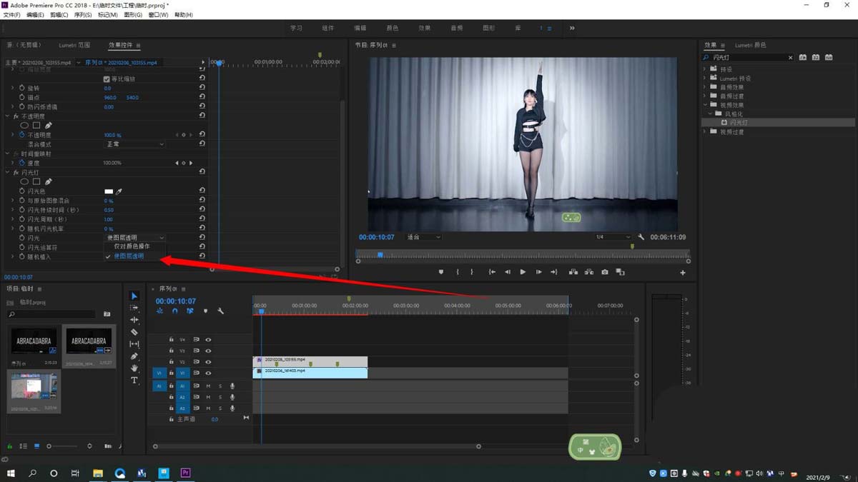Choose 仅对颜色操作 from dropdown list
858x482 pixels.
pos(132,246)
